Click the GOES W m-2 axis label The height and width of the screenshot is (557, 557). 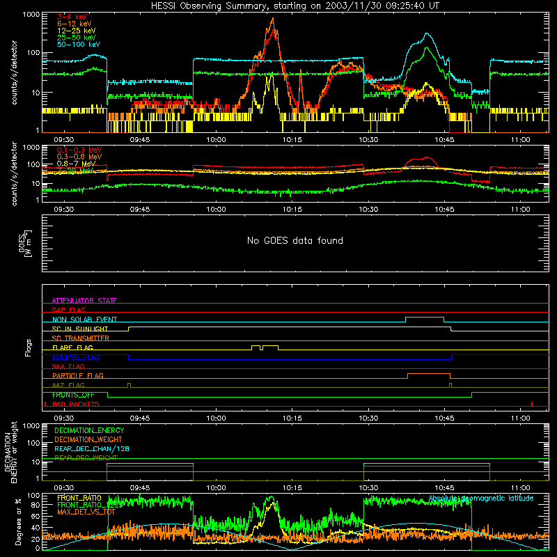[x=25, y=243]
